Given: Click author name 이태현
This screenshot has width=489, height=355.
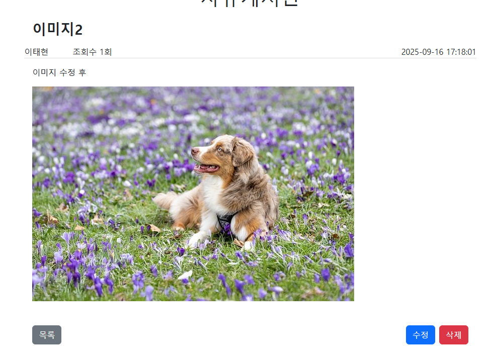Looking at the screenshot, I should coord(37,52).
